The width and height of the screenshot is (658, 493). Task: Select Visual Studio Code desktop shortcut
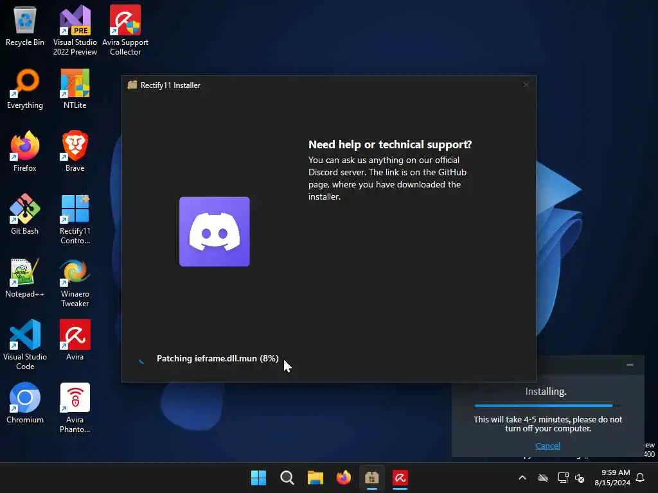(x=25, y=345)
